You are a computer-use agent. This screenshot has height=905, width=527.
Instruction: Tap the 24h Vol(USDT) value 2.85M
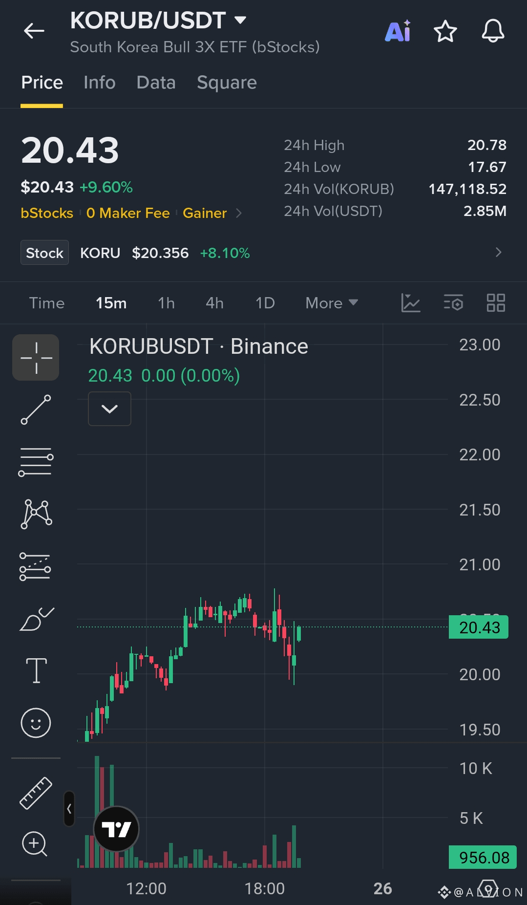[x=485, y=211]
